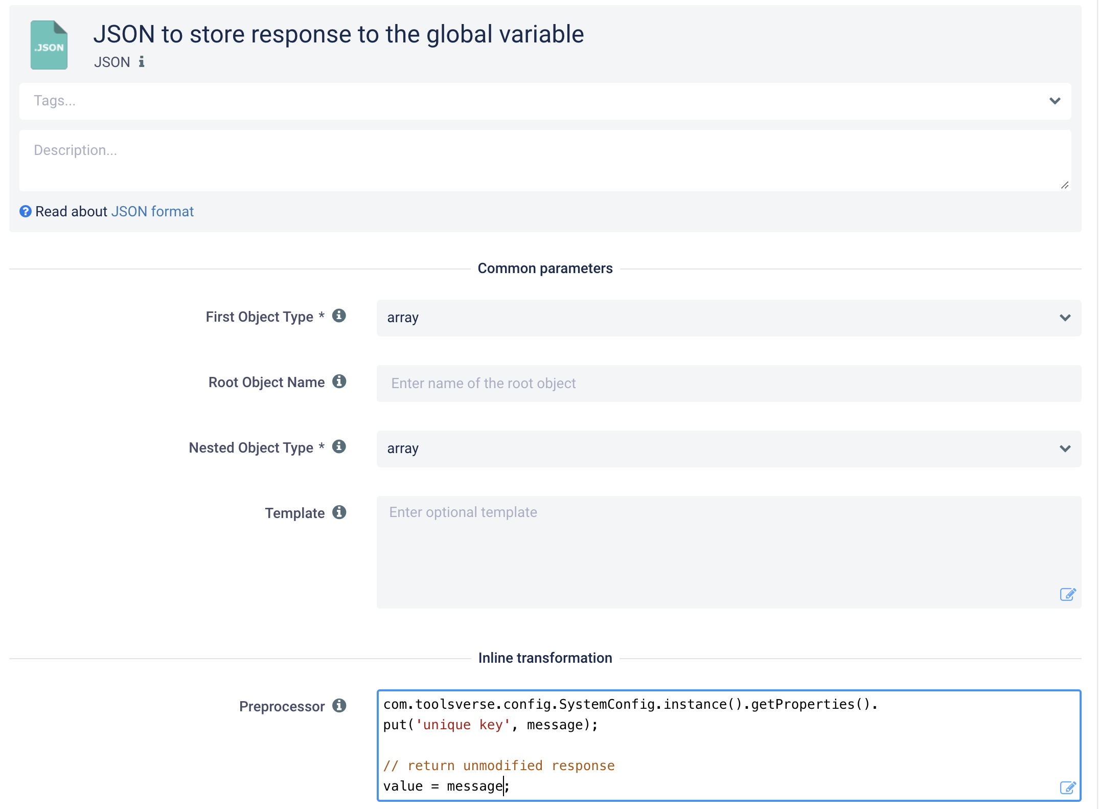This screenshot has height=809, width=1099.
Task: Click the Preprocessor info icon
Action: pyautogui.click(x=339, y=706)
